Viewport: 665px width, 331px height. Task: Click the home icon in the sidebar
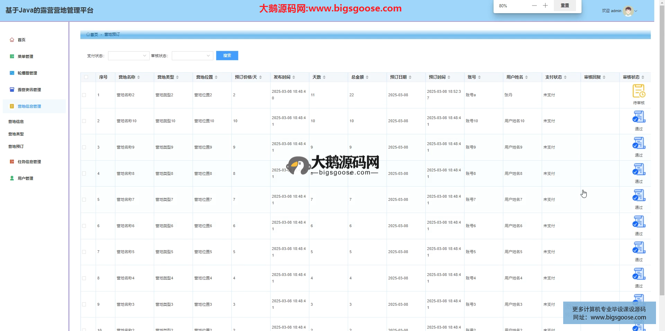[12, 40]
